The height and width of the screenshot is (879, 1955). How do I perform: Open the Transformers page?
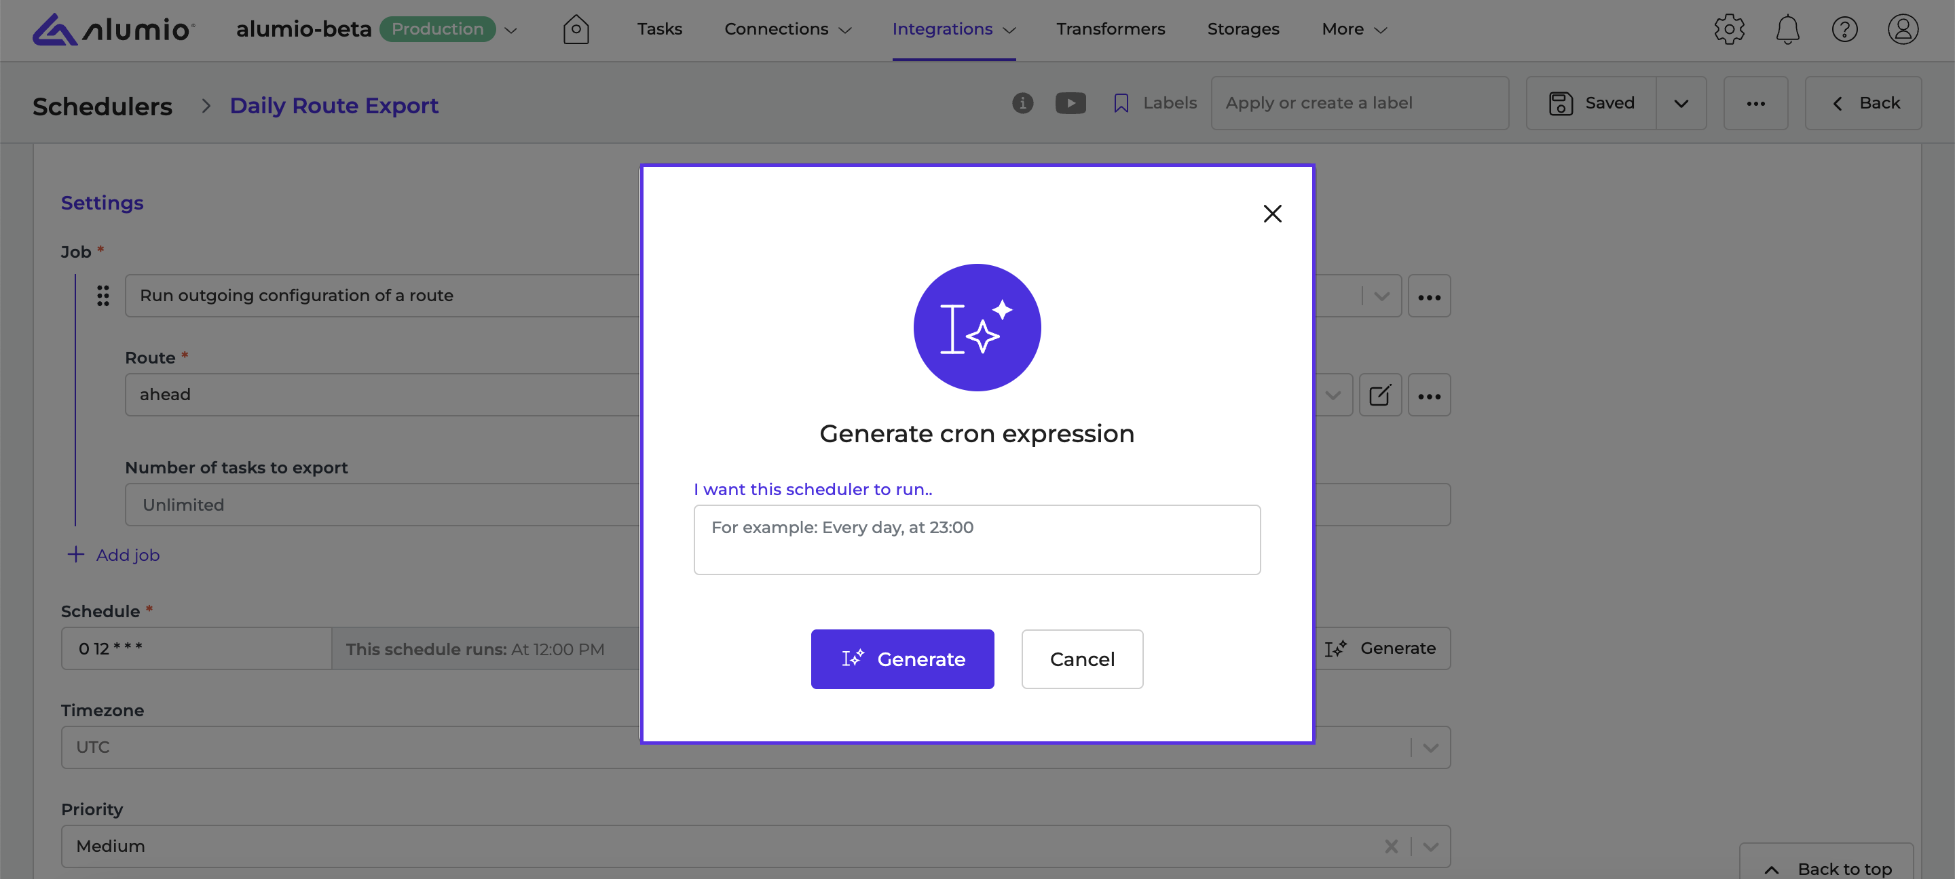(x=1110, y=28)
